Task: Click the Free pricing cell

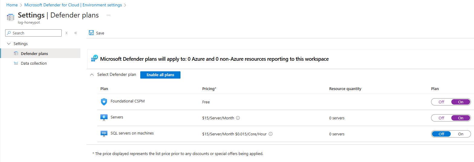Action: (x=206, y=102)
